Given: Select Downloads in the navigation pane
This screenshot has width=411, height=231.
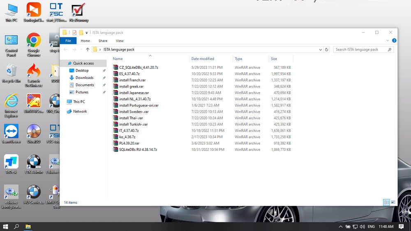Looking at the screenshot, I should coord(84,78).
